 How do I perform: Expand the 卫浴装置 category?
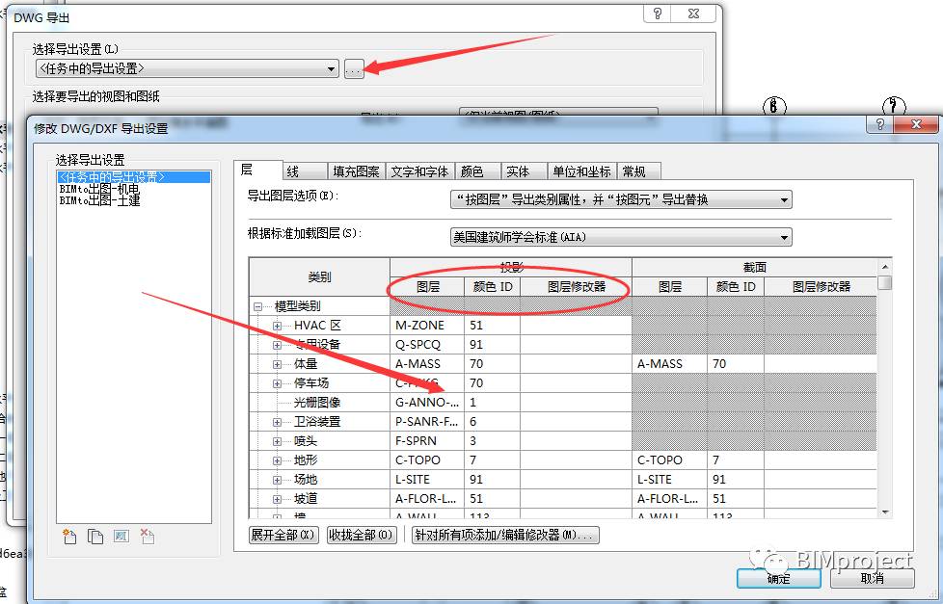tap(278, 422)
